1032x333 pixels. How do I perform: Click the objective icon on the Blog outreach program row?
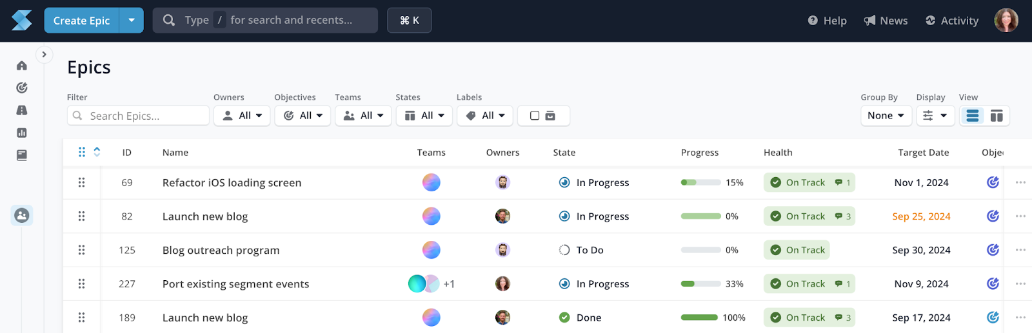[x=993, y=250]
